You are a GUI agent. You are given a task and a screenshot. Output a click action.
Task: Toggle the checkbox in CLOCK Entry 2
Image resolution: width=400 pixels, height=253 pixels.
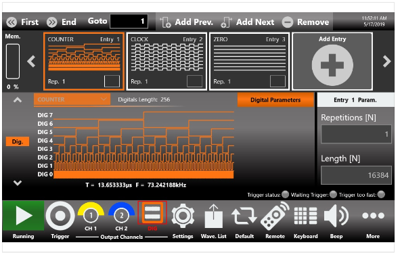click(x=195, y=81)
